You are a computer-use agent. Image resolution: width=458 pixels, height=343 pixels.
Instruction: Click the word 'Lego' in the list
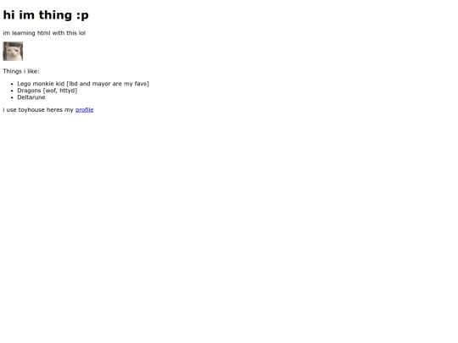(24, 84)
